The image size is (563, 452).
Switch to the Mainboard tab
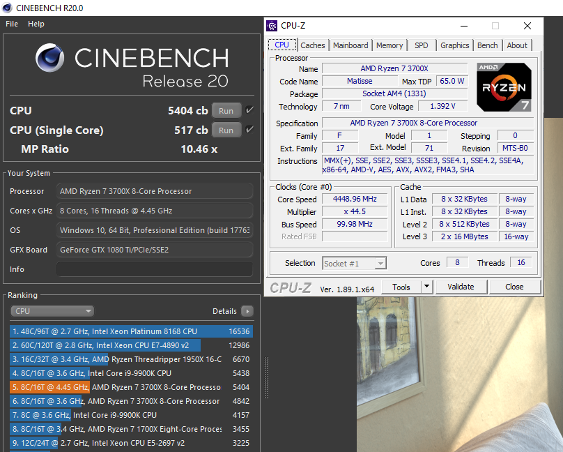(350, 45)
